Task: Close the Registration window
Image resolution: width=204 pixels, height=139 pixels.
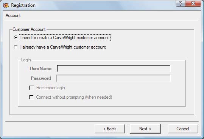Action: [193, 3]
